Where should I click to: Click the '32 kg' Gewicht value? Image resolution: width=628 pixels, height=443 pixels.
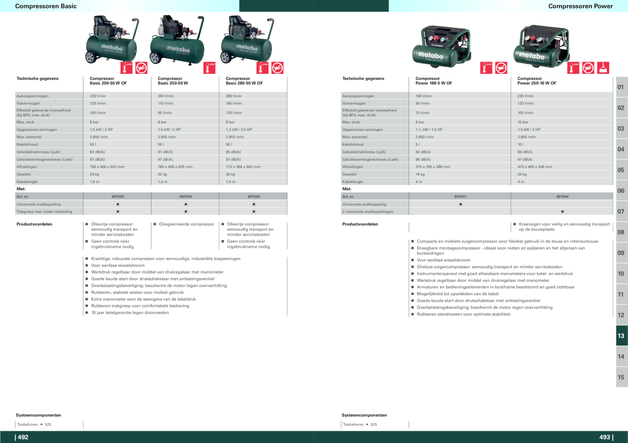click(x=162, y=174)
